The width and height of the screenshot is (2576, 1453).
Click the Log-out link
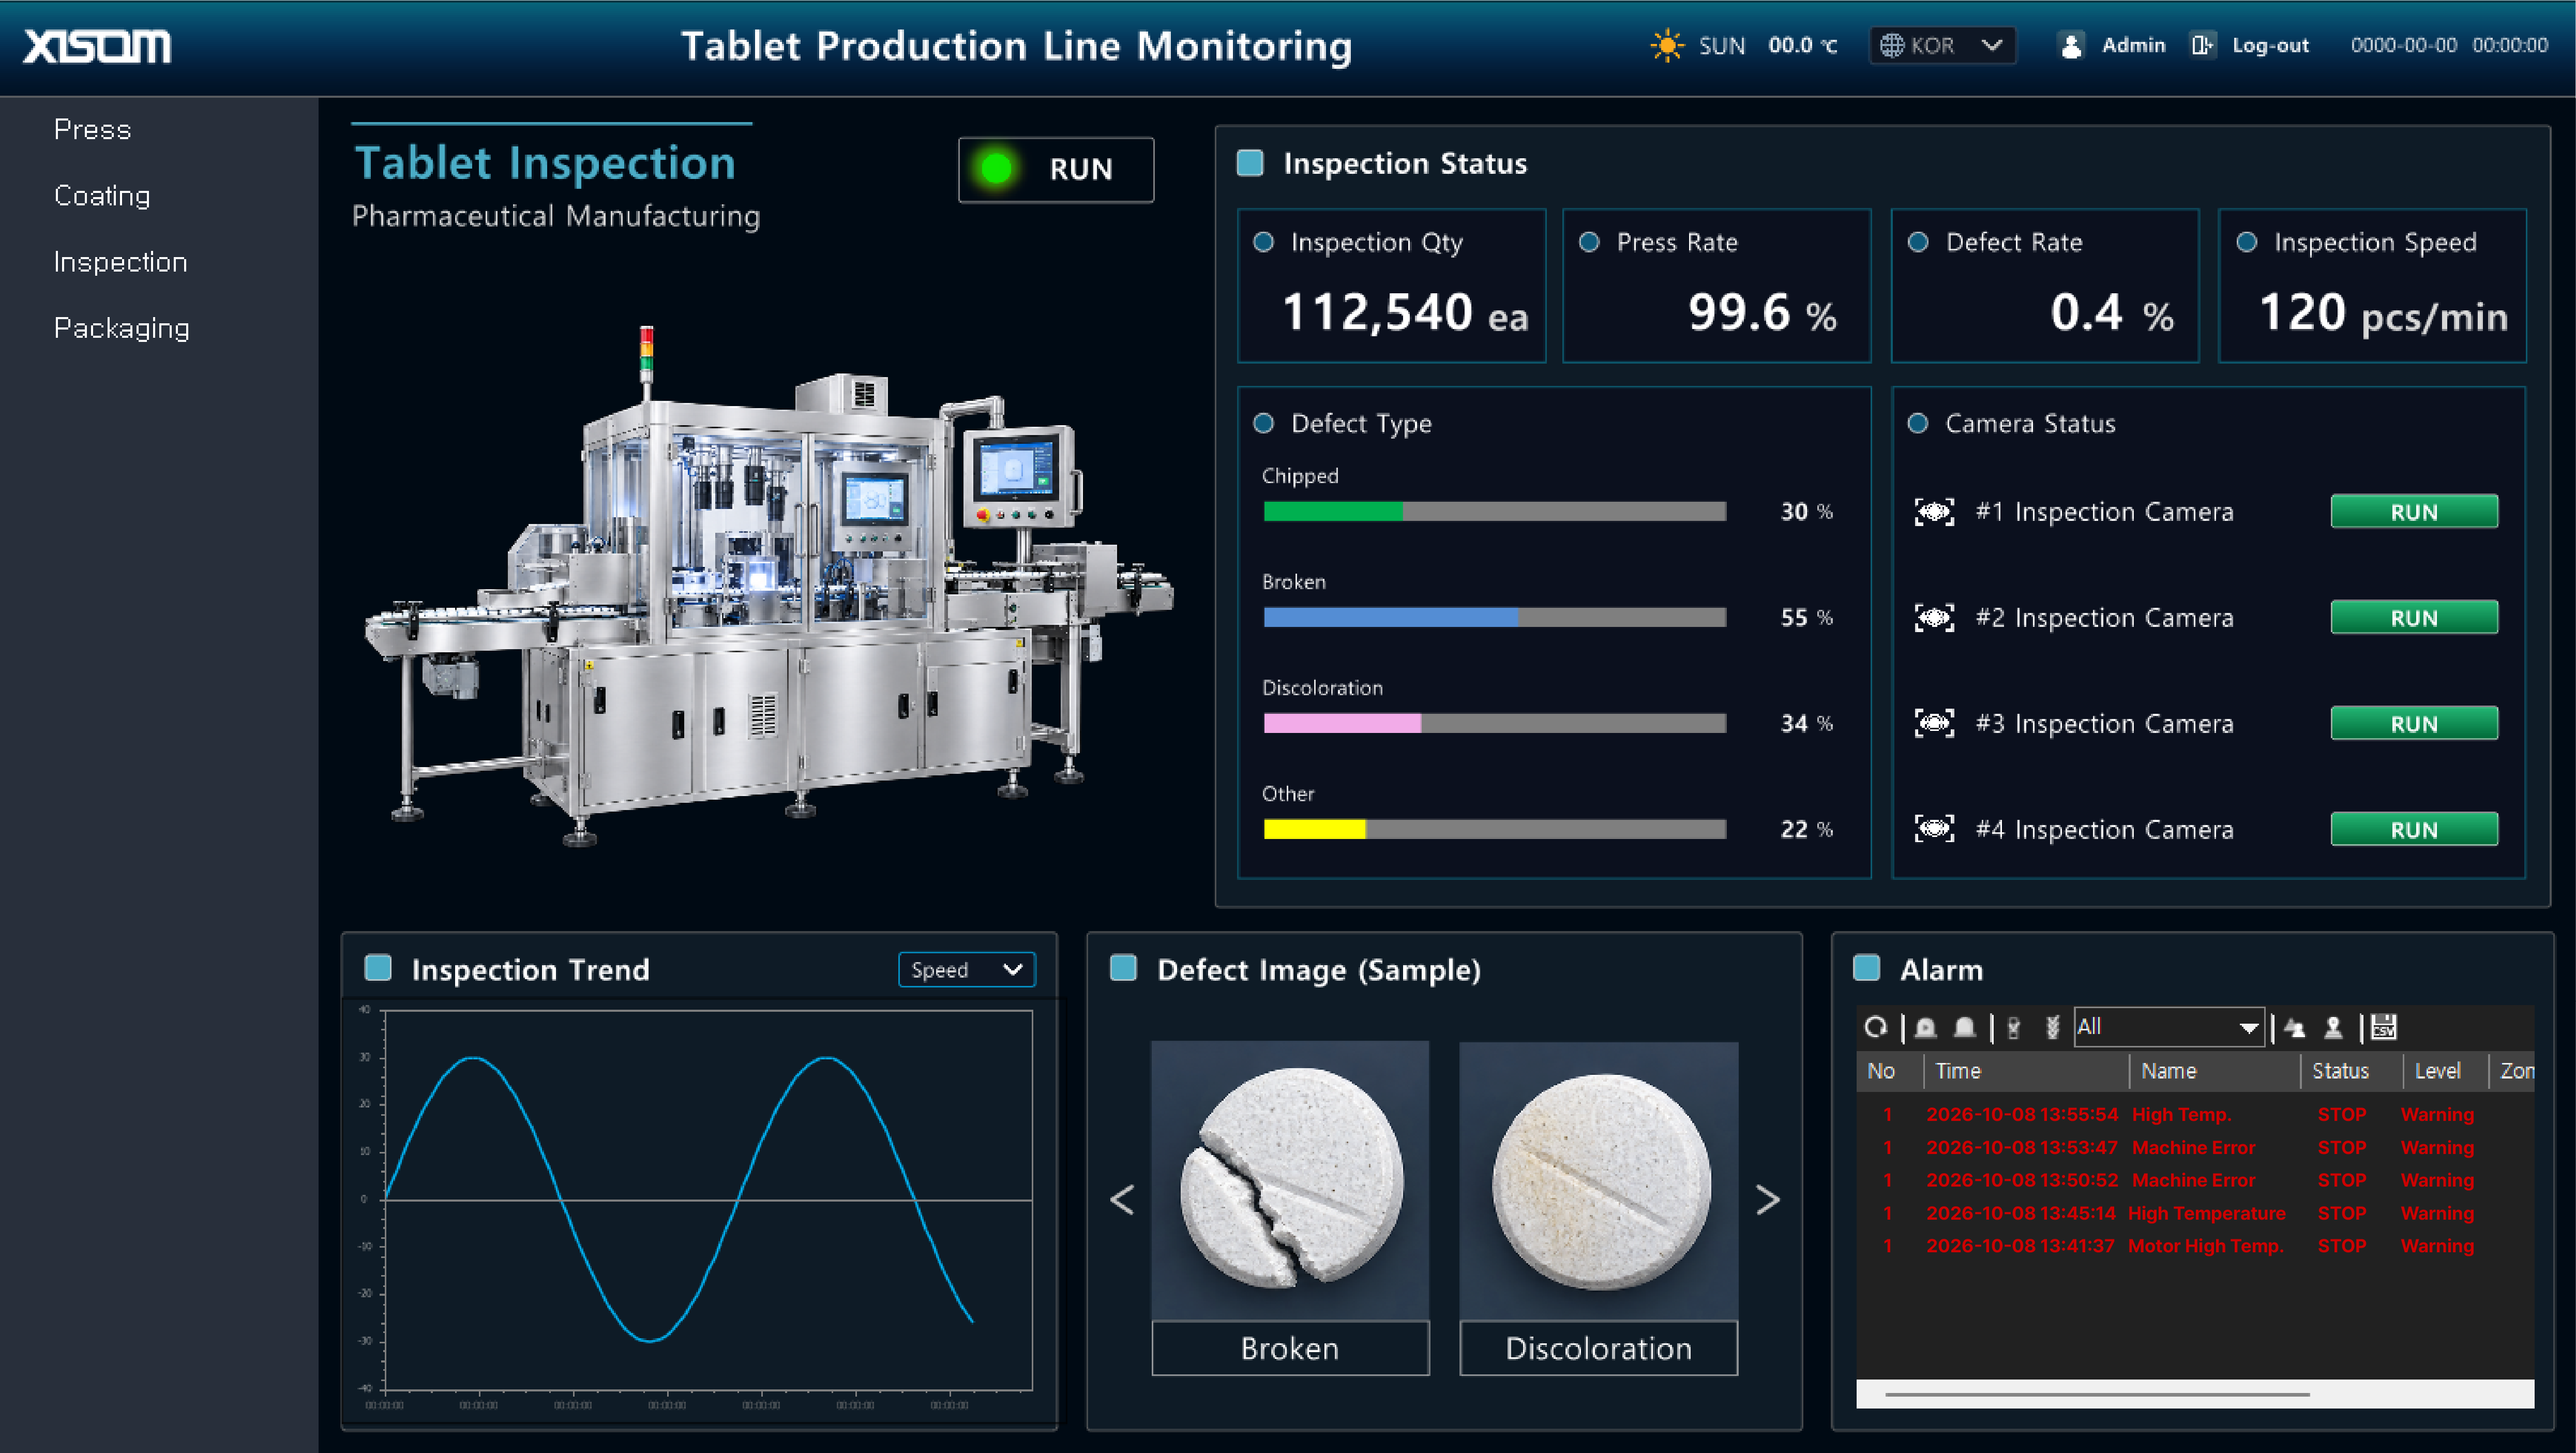click(x=2270, y=46)
